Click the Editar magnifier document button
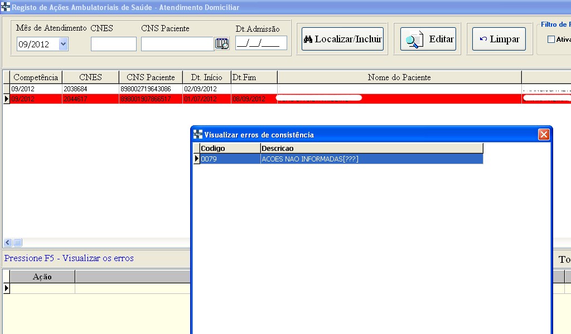Viewport: 571px width, 334px height. coord(428,40)
